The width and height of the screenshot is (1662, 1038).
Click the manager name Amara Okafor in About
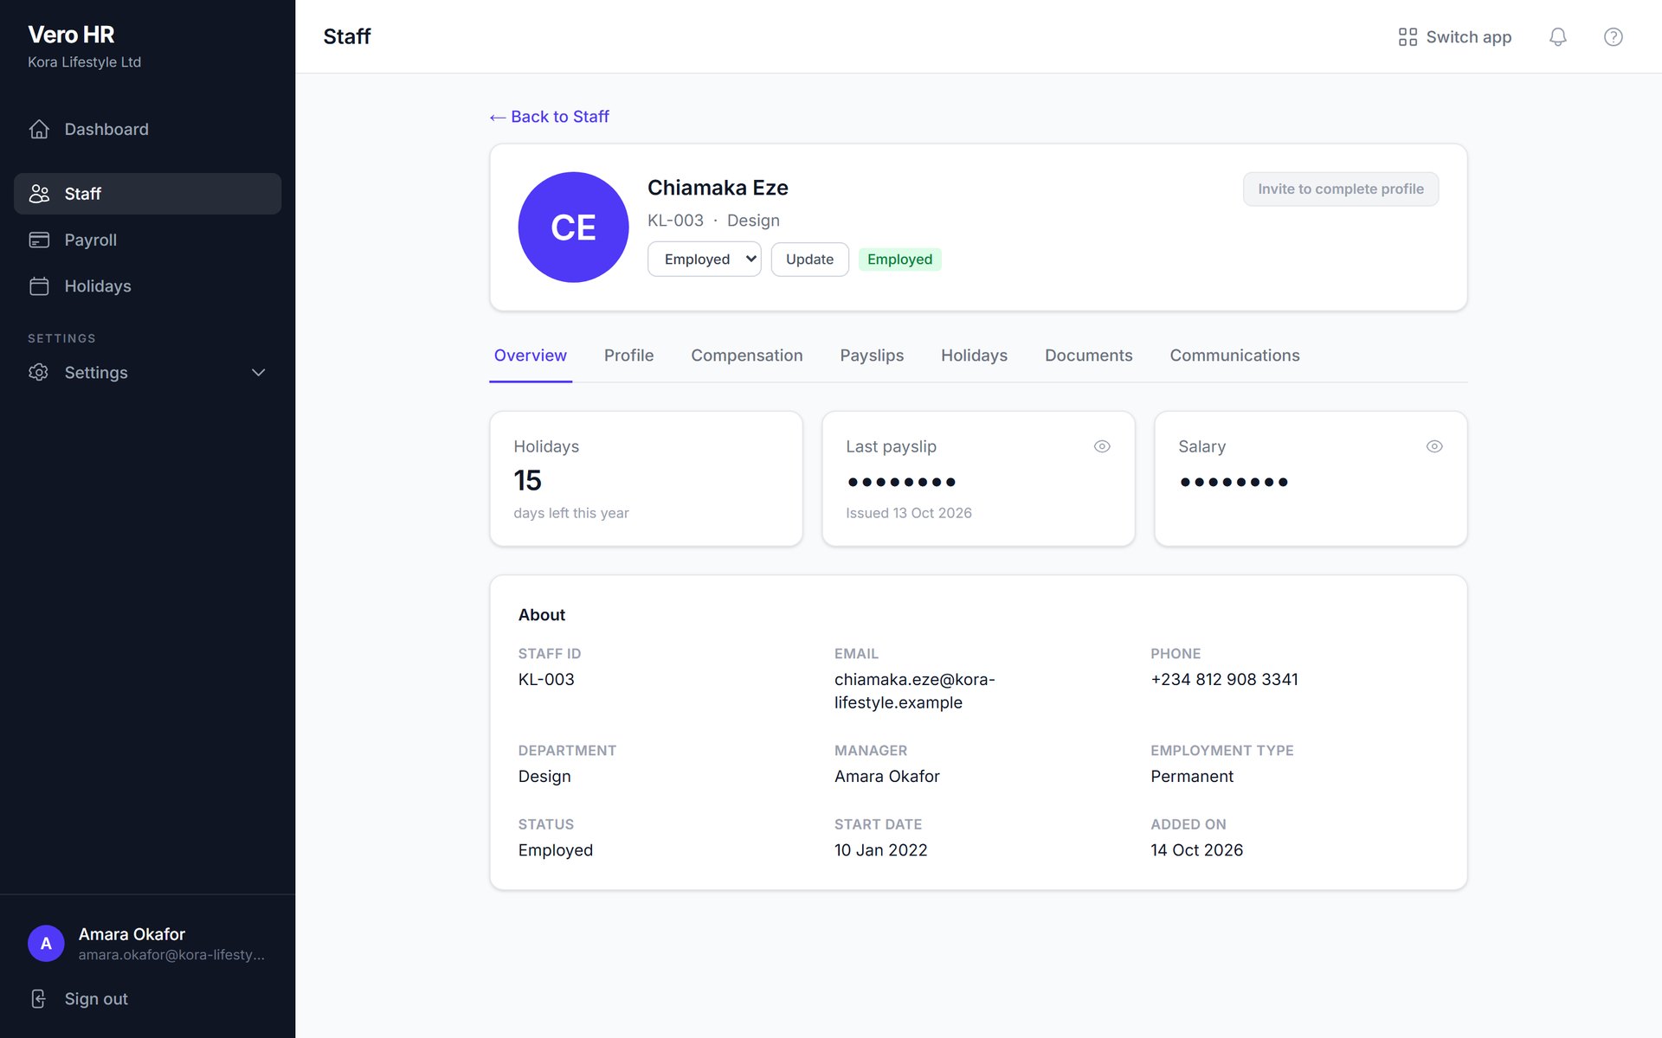coord(887,777)
